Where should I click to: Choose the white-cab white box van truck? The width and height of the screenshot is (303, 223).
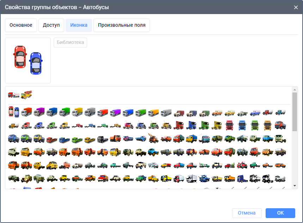pos(192,178)
